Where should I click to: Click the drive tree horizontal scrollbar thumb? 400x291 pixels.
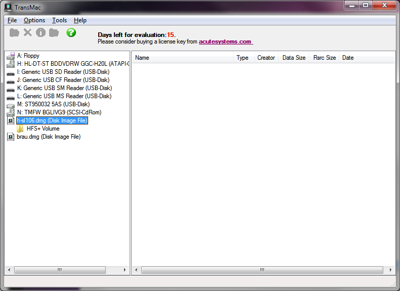tap(60, 270)
